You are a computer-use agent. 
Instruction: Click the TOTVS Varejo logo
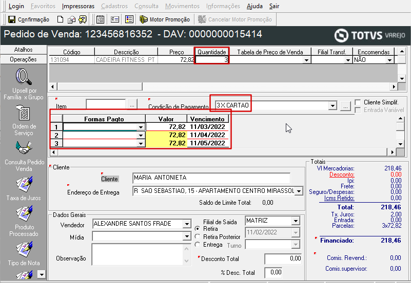(x=370, y=35)
